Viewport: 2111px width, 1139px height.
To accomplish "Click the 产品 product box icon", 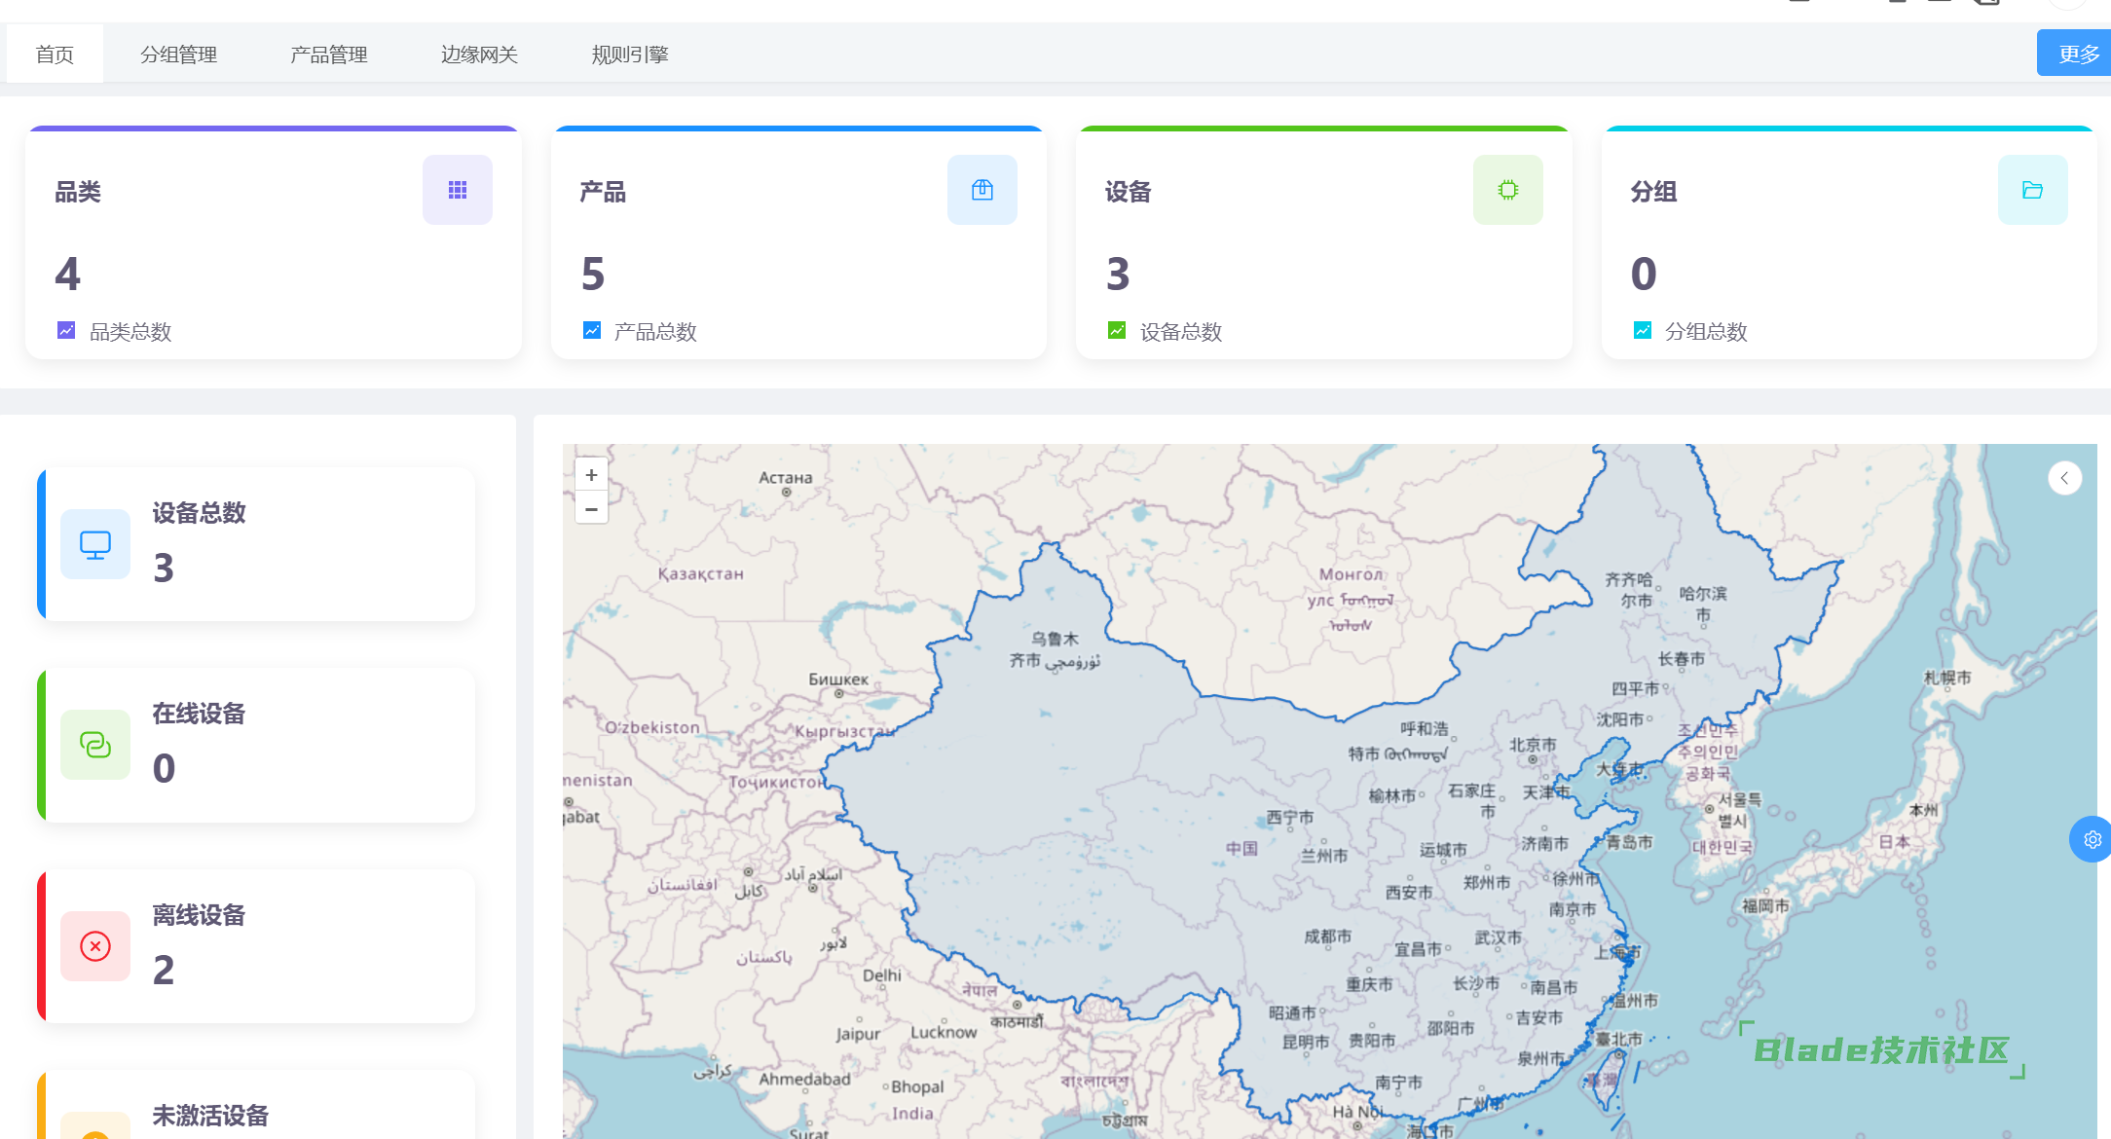I will click(981, 190).
